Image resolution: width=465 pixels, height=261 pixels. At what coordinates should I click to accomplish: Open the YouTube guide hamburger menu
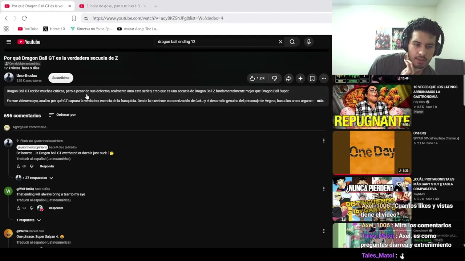9,42
